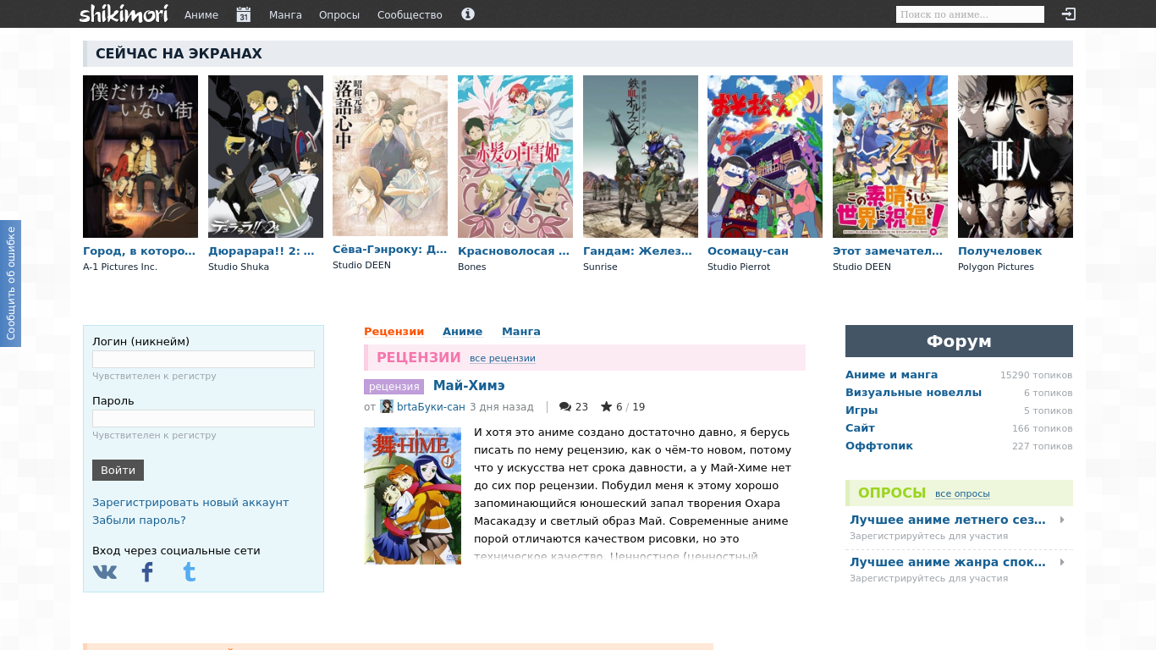The width and height of the screenshot is (1156, 650).
Task: Open the Сообщество menu
Action: point(410,15)
